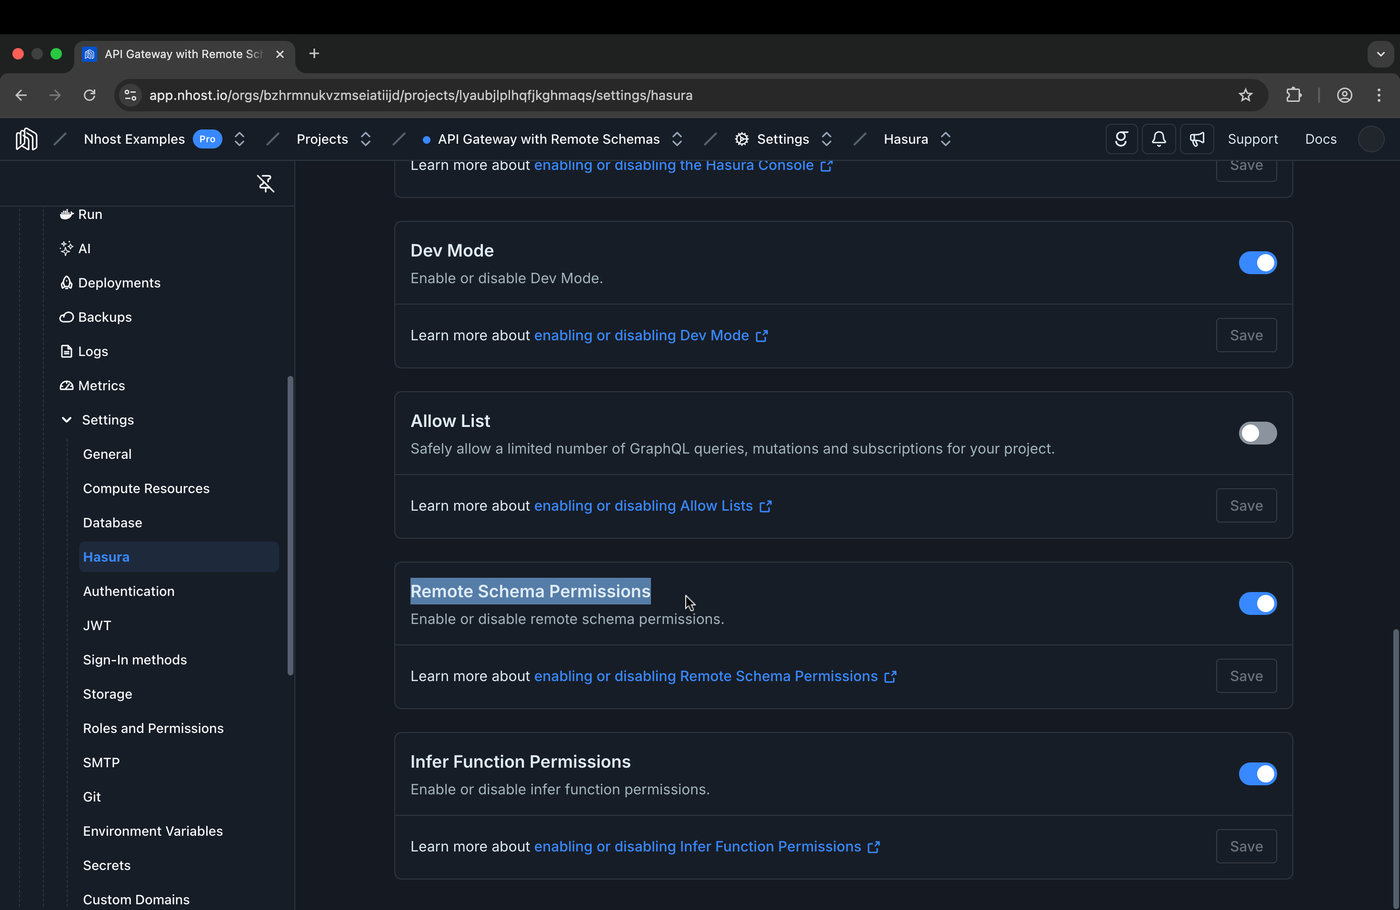Open the Graphite assistant icon
The width and height of the screenshot is (1400, 910).
(1121, 139)
